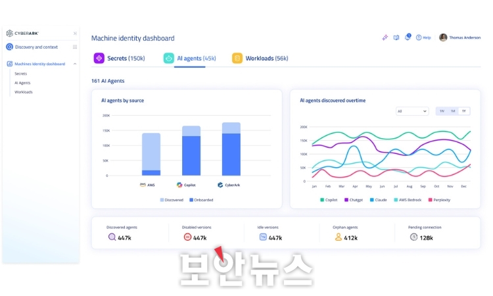Open Workloads in the sidebar
Screen dimensions: 493x296
tap(24, 92)
